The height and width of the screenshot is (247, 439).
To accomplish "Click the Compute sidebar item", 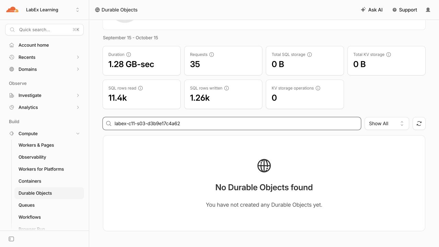I will [44, 133].
